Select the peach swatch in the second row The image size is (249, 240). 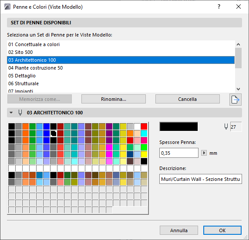[137, 133]
